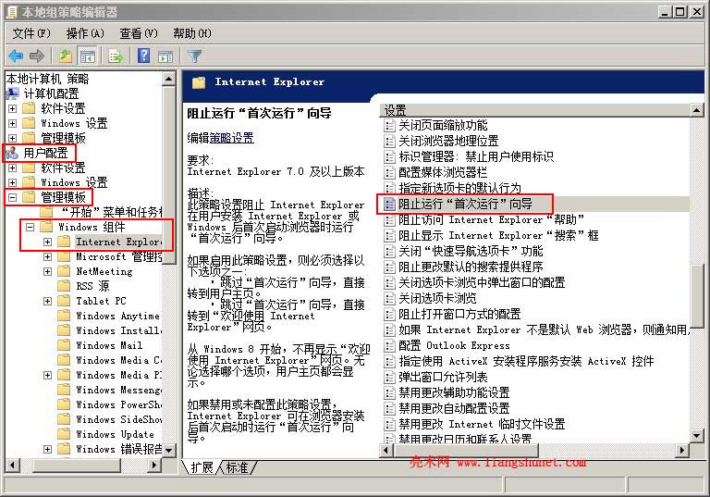710x497 pixels.
Task: Open the 帮助(H) menu
Action: tap(192, 33)
